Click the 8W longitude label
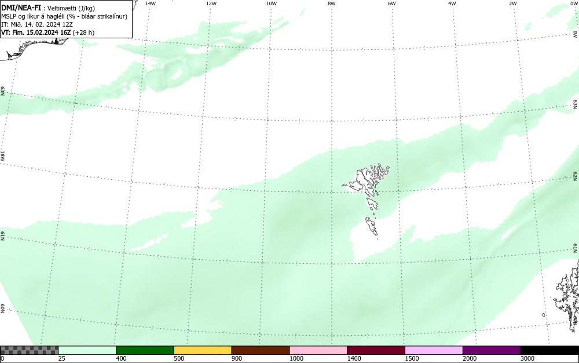Image resolution: width=579 pixels, height=363 pixels. [332, 3]
